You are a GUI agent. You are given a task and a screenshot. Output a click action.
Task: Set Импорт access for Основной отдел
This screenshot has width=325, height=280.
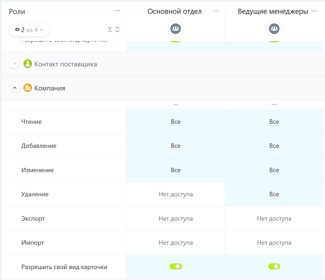(175, 243)
